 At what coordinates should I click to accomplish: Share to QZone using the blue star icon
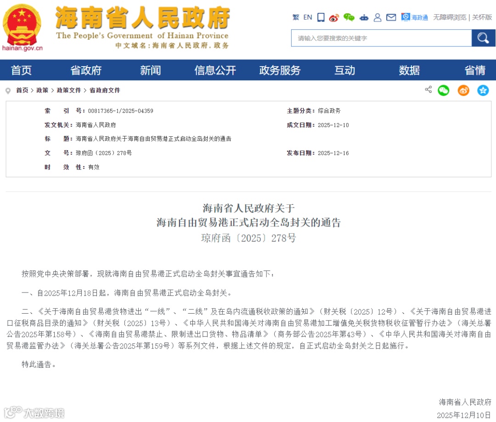pyautogui.click(x=483, y=90)
